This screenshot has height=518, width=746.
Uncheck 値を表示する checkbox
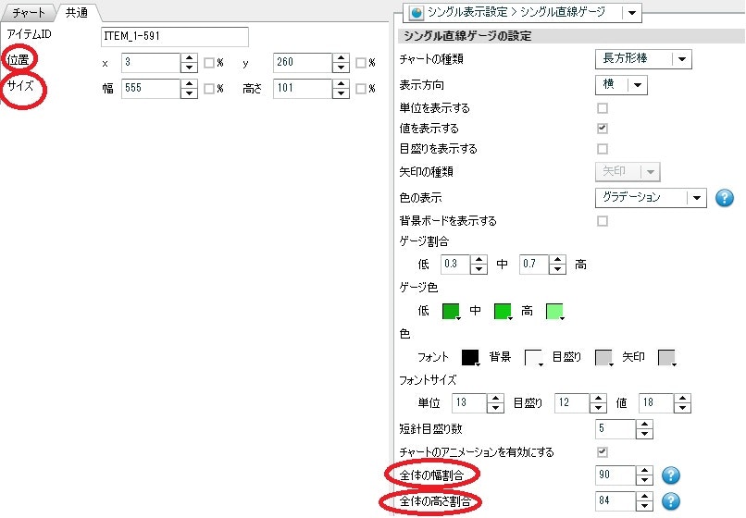pos(603,128)
